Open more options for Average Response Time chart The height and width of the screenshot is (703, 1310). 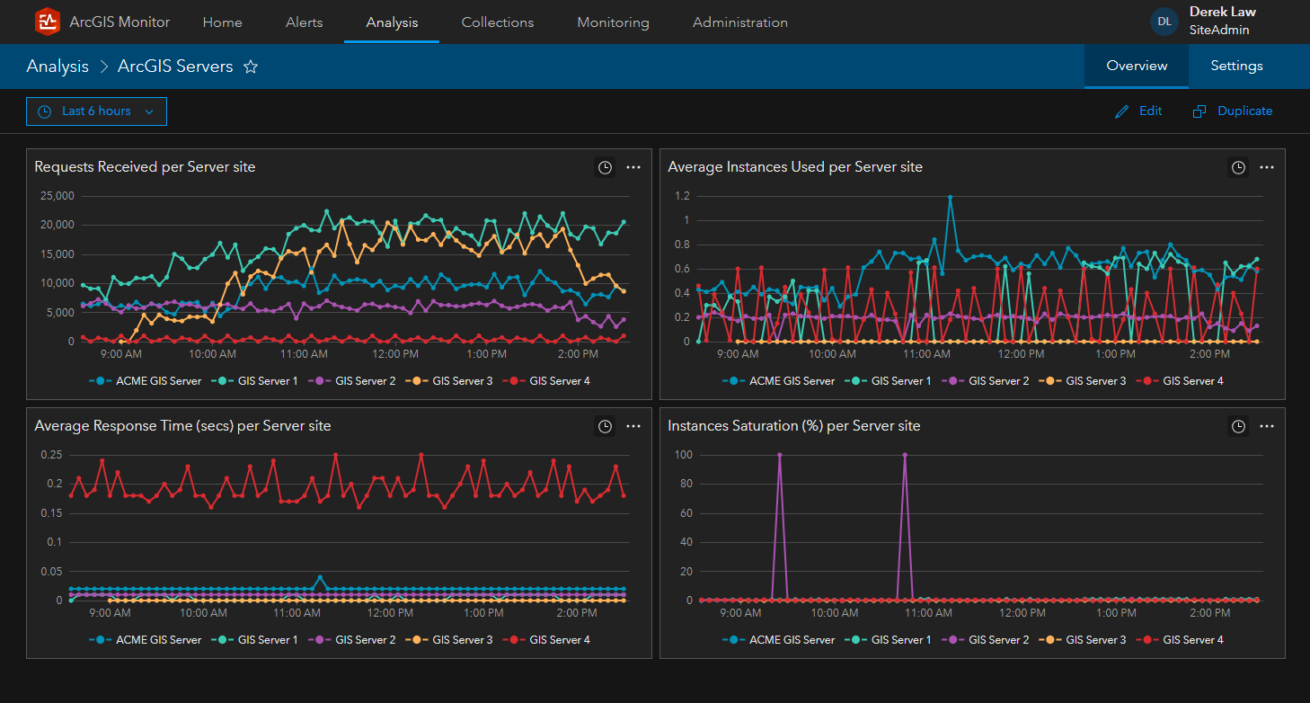[x=633, y=426]
